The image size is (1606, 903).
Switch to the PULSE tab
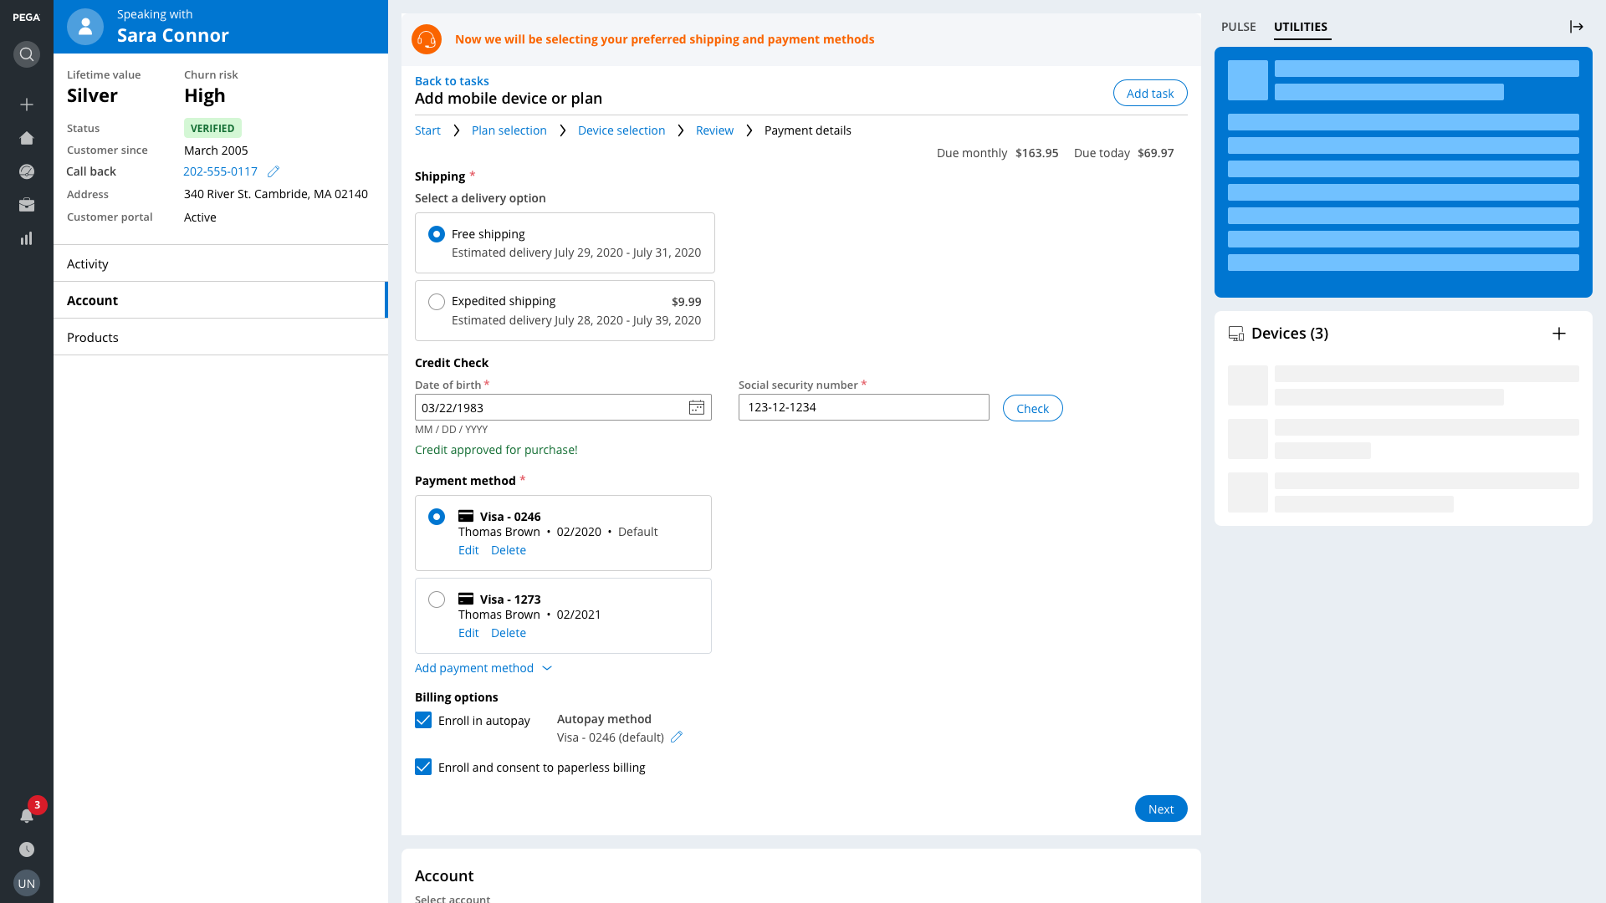point(1238,27)
